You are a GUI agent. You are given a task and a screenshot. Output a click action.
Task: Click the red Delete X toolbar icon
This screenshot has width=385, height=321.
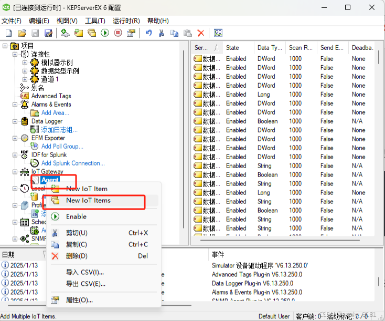coord(201,33)
